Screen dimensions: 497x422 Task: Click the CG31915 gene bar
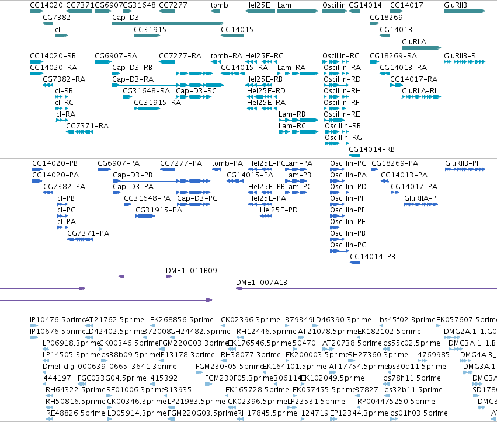click(147, 36)
